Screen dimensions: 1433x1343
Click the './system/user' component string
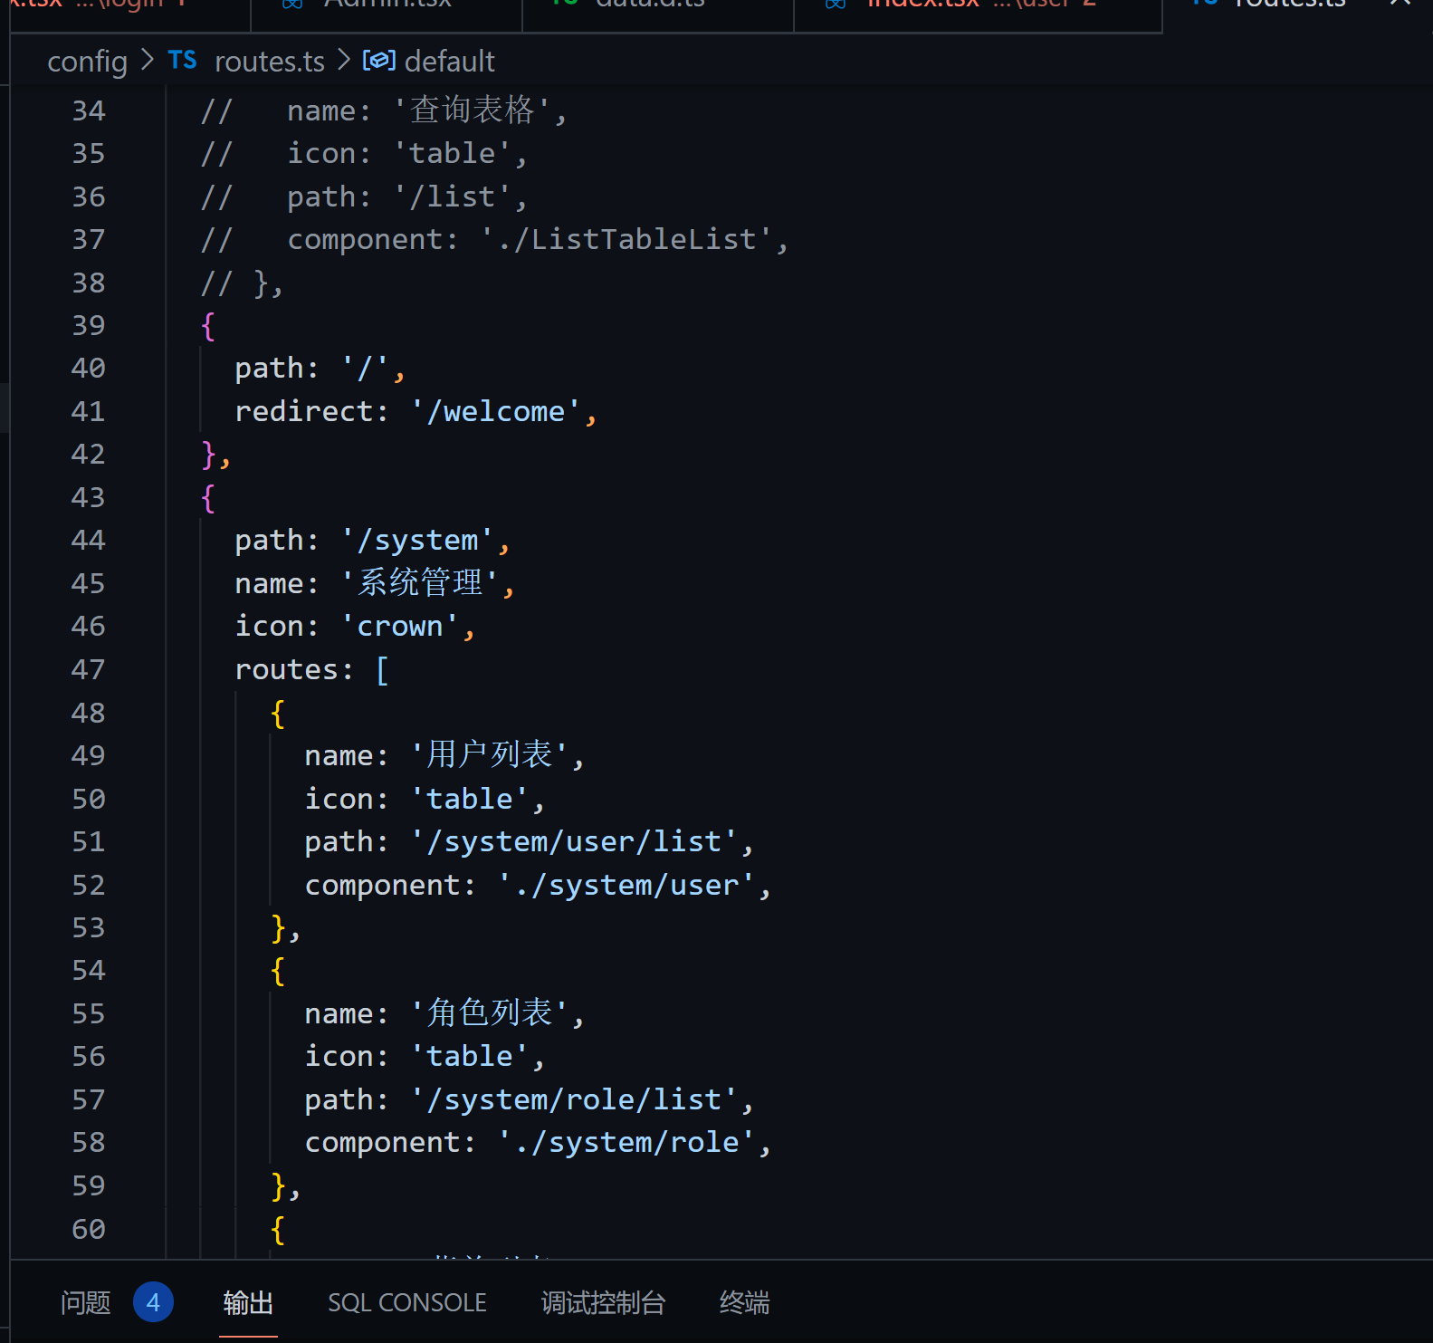(x=626, y=885)
